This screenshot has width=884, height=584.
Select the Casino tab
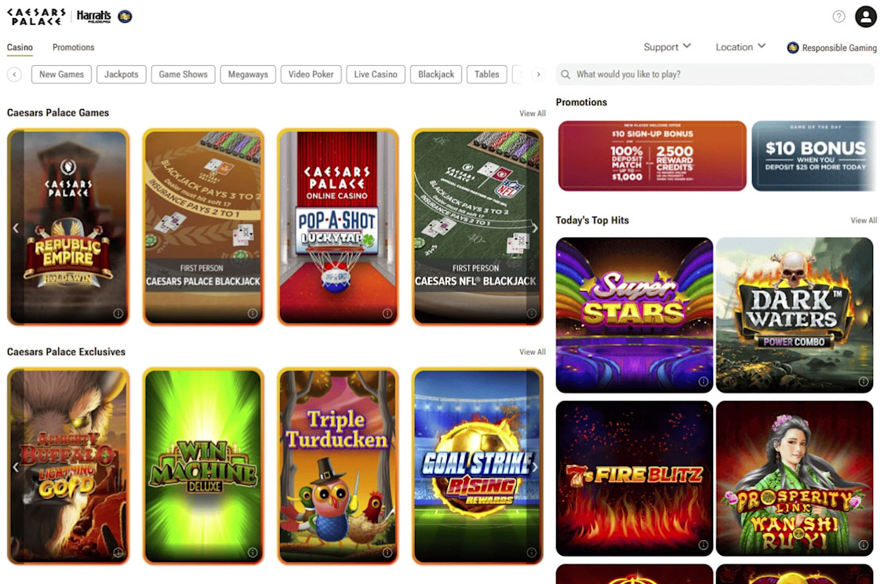tap(20, 47)
